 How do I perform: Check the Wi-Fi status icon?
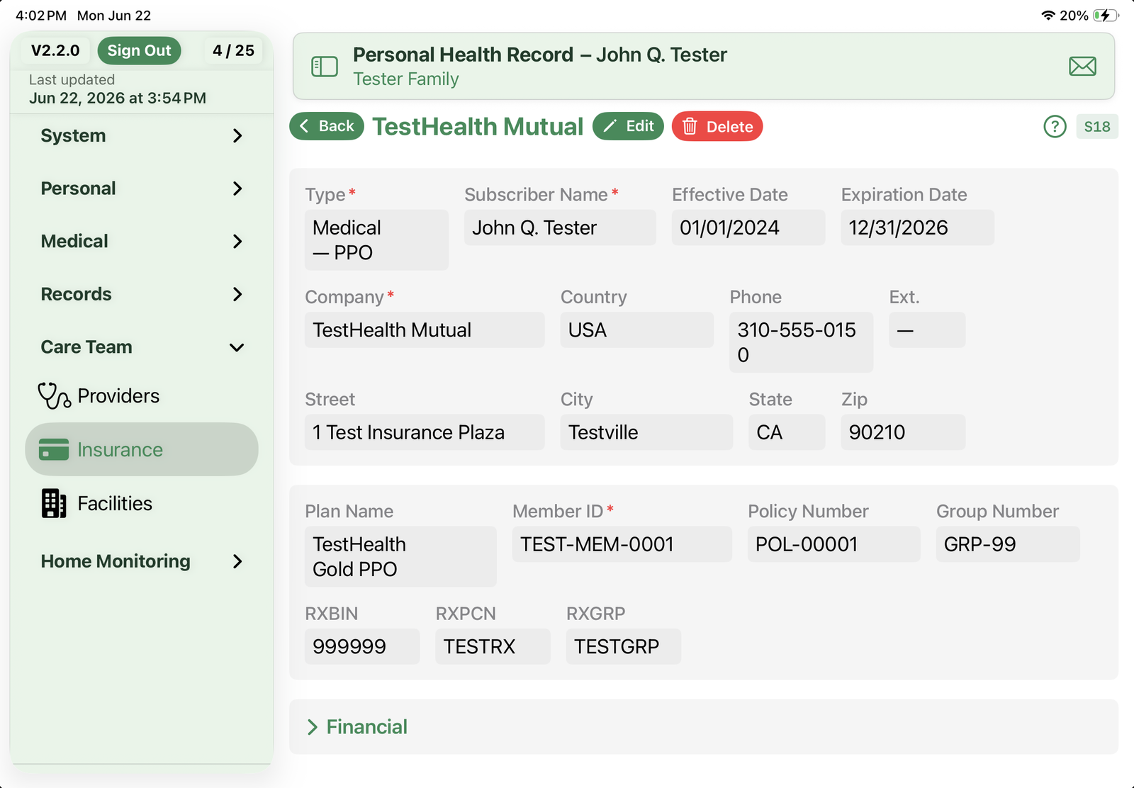(x=1048, y=16)
